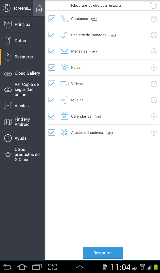This screenshot has width=160, height=273.
Task: Click the (ver) link next to Mensajes
Action: click(x=94, y=51)
